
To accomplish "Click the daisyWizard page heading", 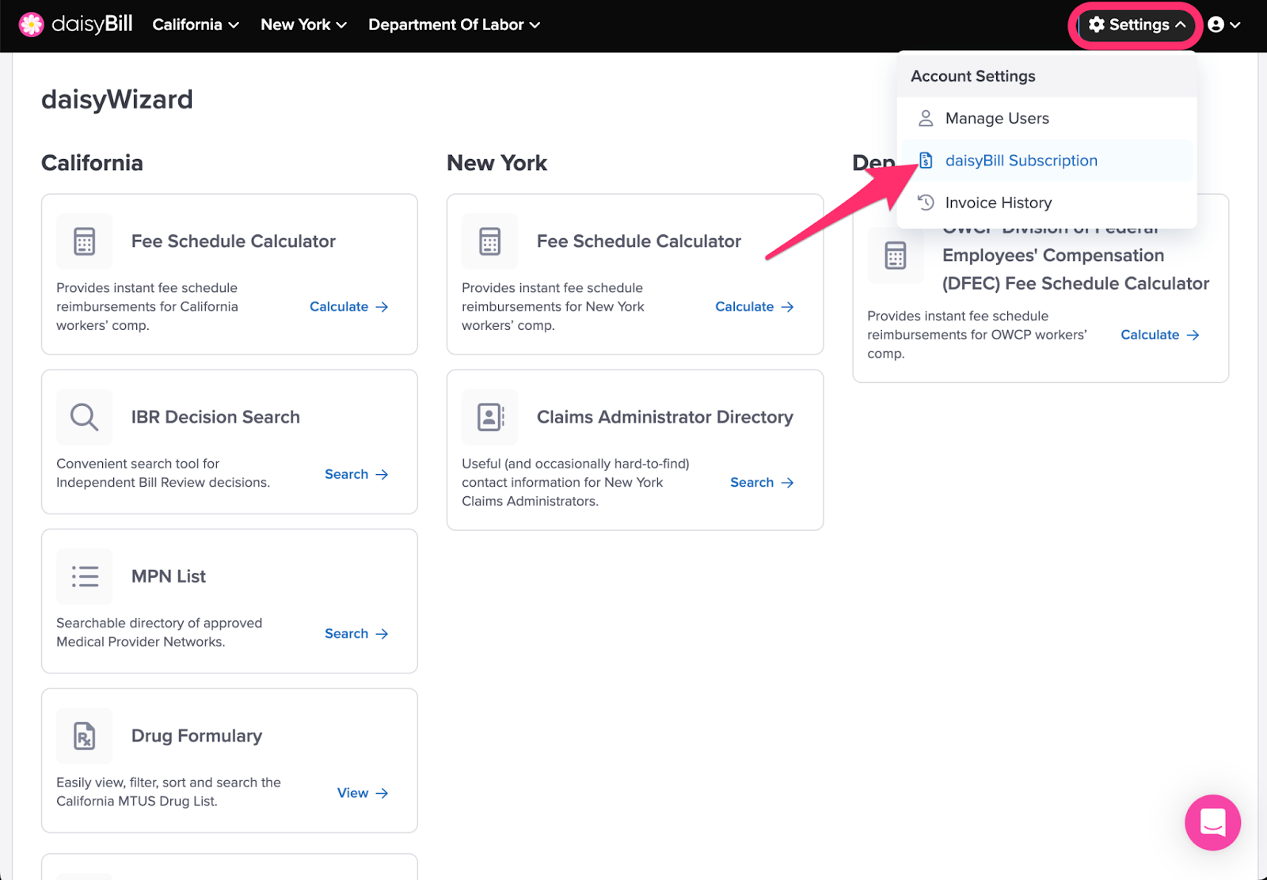I will (117, 100).
